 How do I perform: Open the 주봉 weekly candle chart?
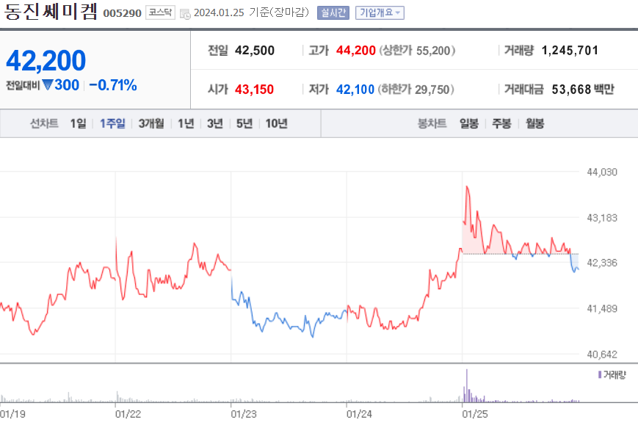click(x=501, y=123)
